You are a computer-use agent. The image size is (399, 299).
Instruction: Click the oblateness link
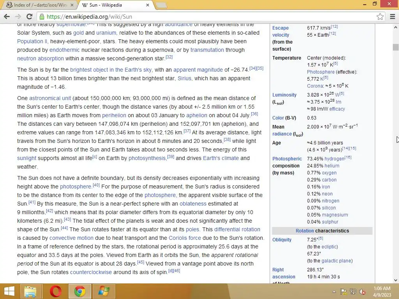click(193, 204)
